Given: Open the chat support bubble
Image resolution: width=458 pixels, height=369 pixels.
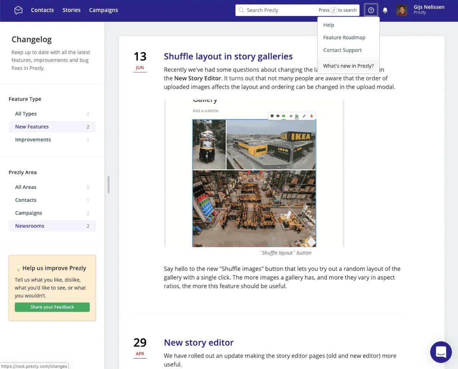Looking at the screenshot, I should (x=441, y=352).
